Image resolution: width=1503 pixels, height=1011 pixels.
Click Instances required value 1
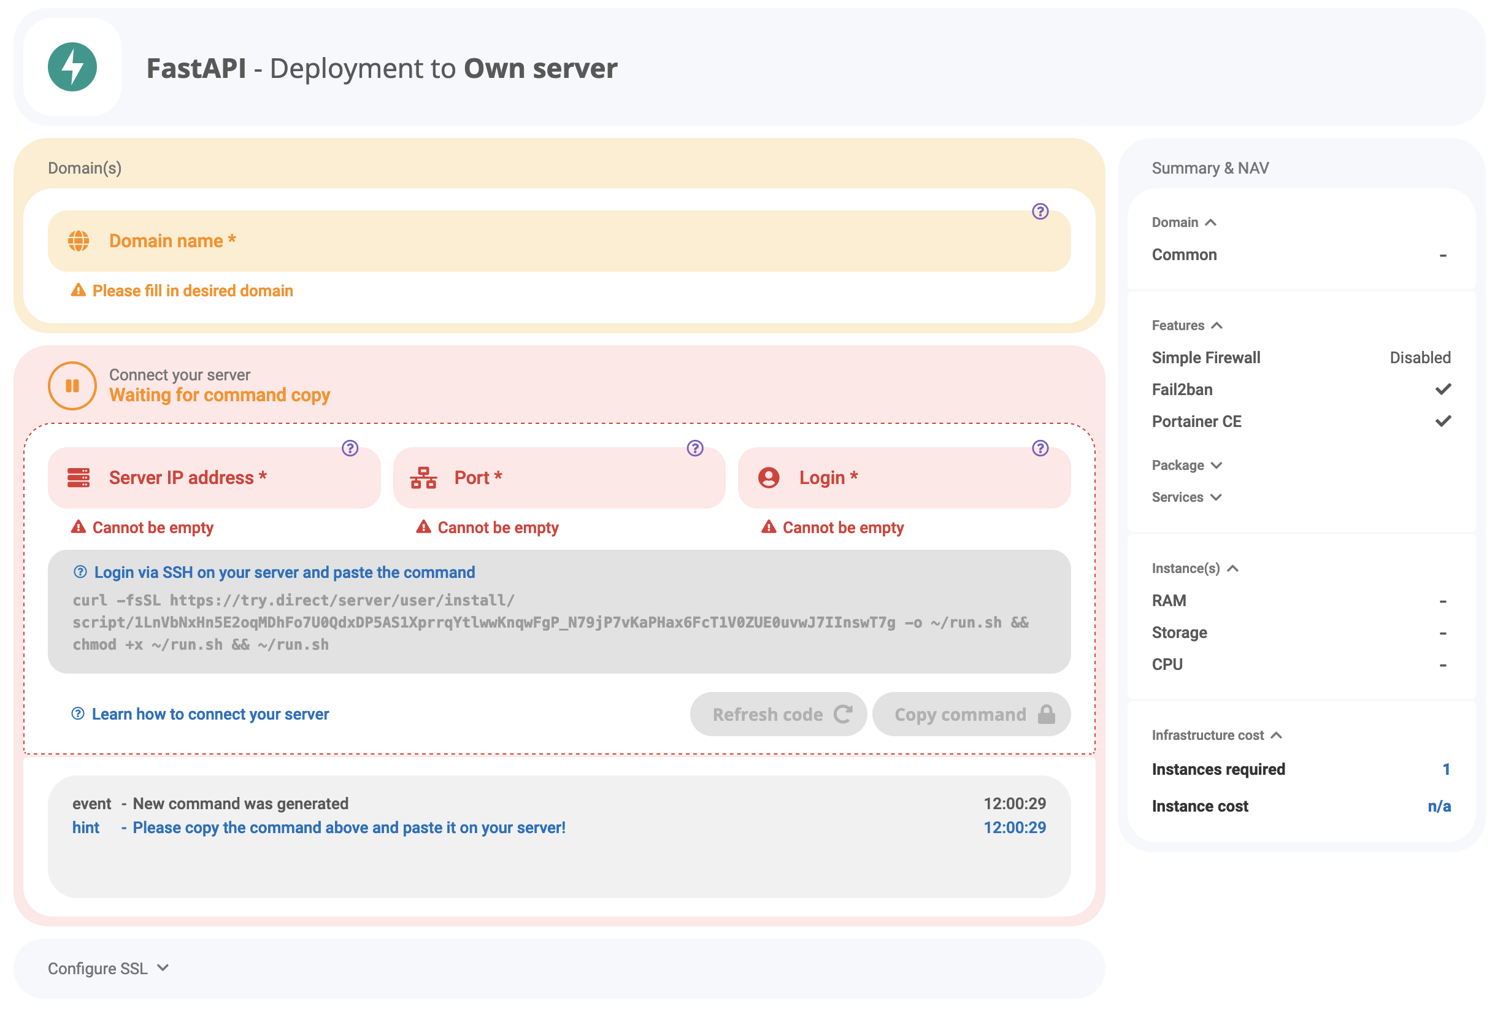tap(1445, 769)
